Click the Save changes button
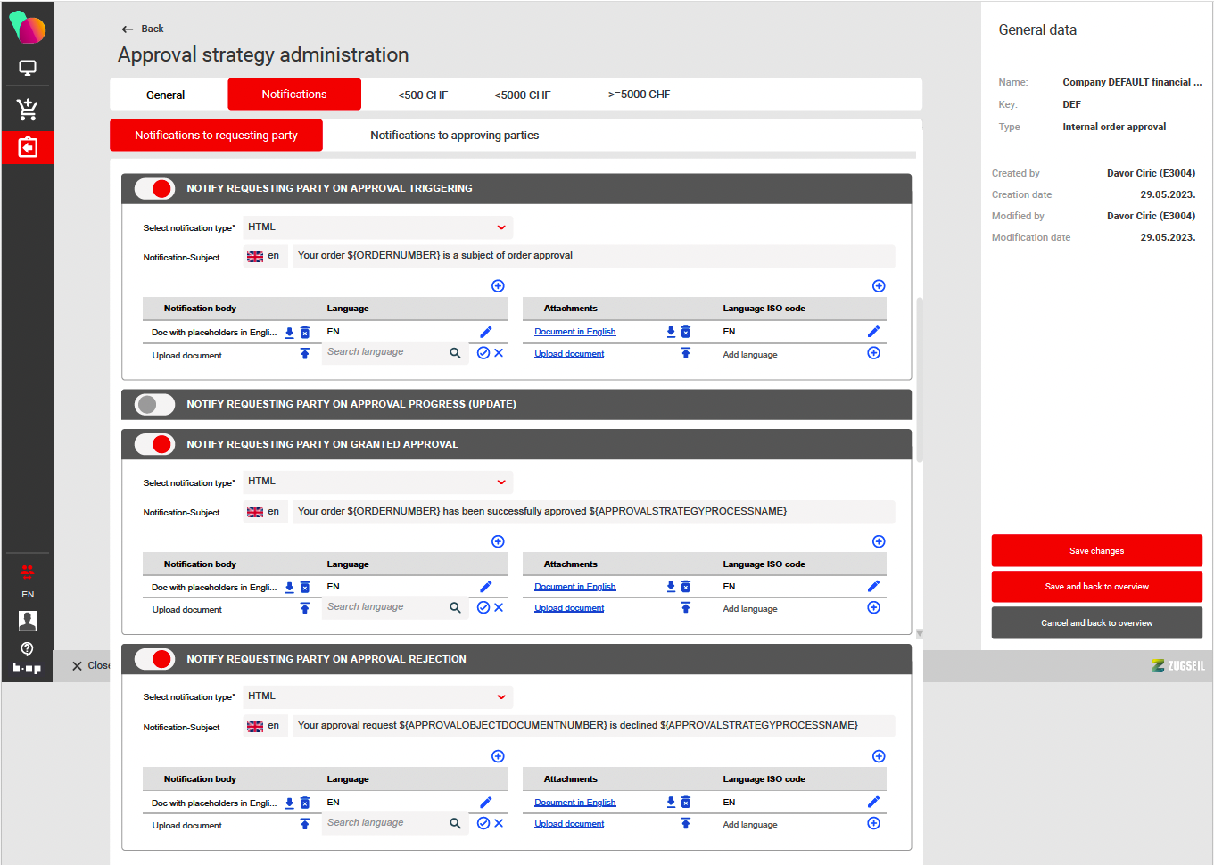The image size is (1214, 865). (x=1096, y=551)
